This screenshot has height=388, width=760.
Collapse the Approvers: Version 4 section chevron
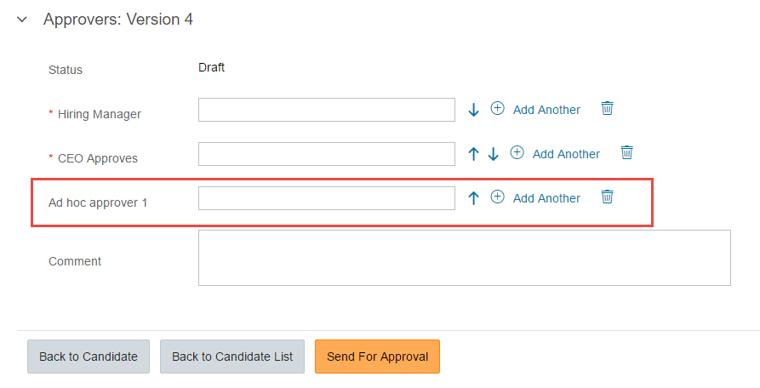tap(22, 20)
